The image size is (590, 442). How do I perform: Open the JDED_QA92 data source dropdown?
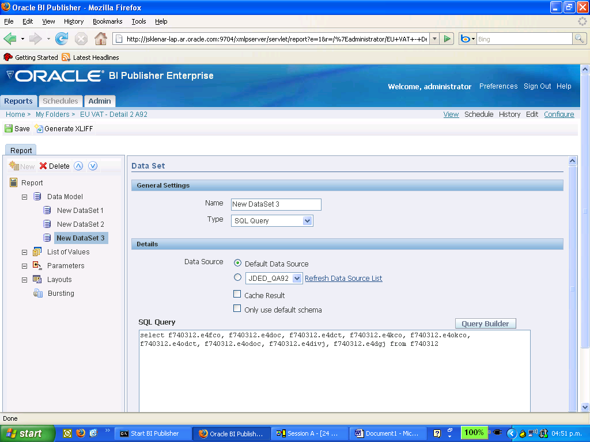297,278
